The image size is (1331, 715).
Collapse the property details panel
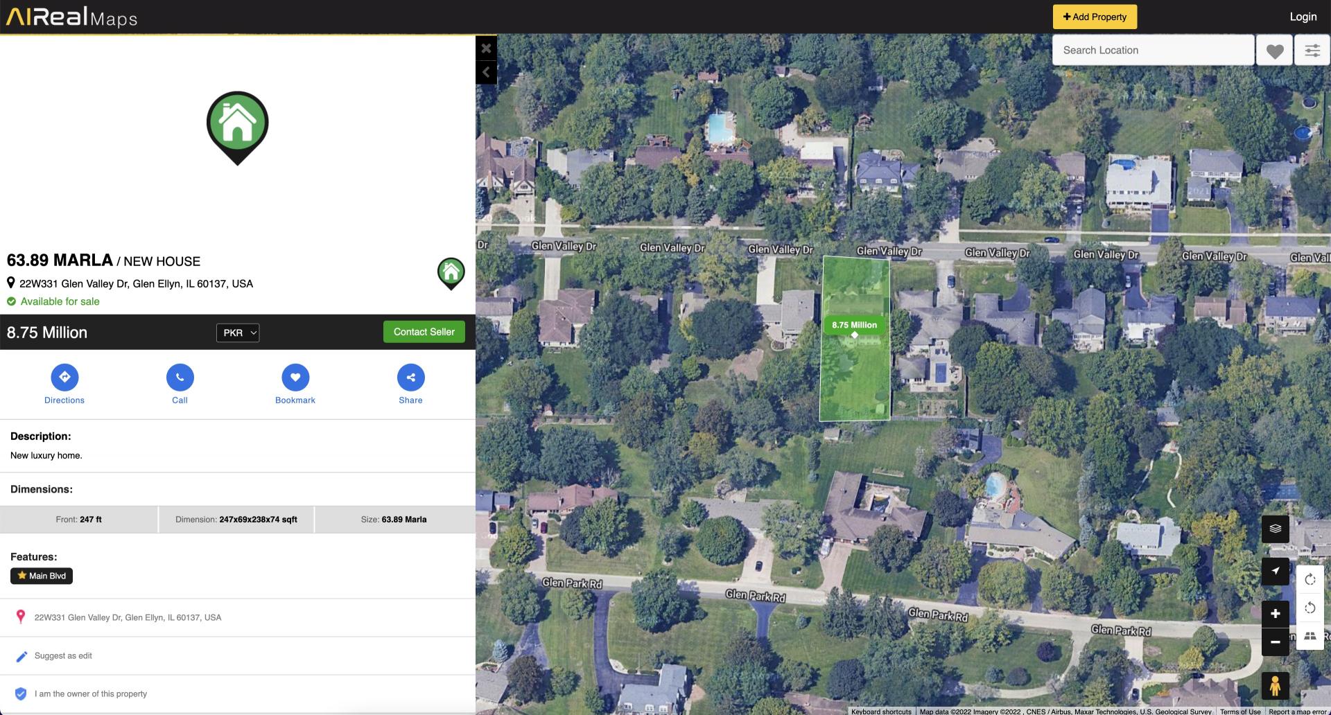[x=486, y=73]
